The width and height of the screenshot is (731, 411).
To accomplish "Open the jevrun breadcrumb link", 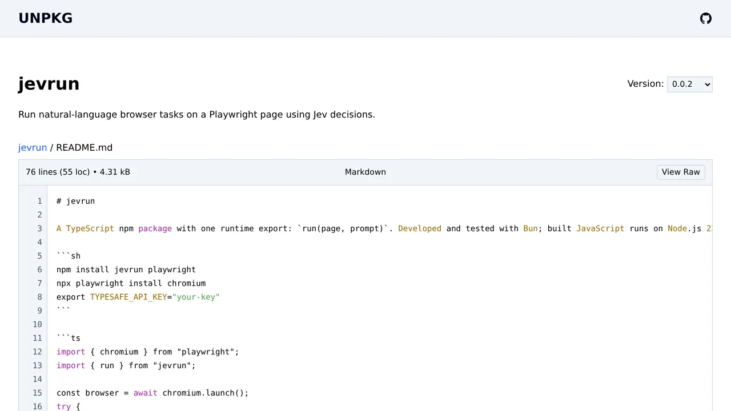I will point(33,147).
